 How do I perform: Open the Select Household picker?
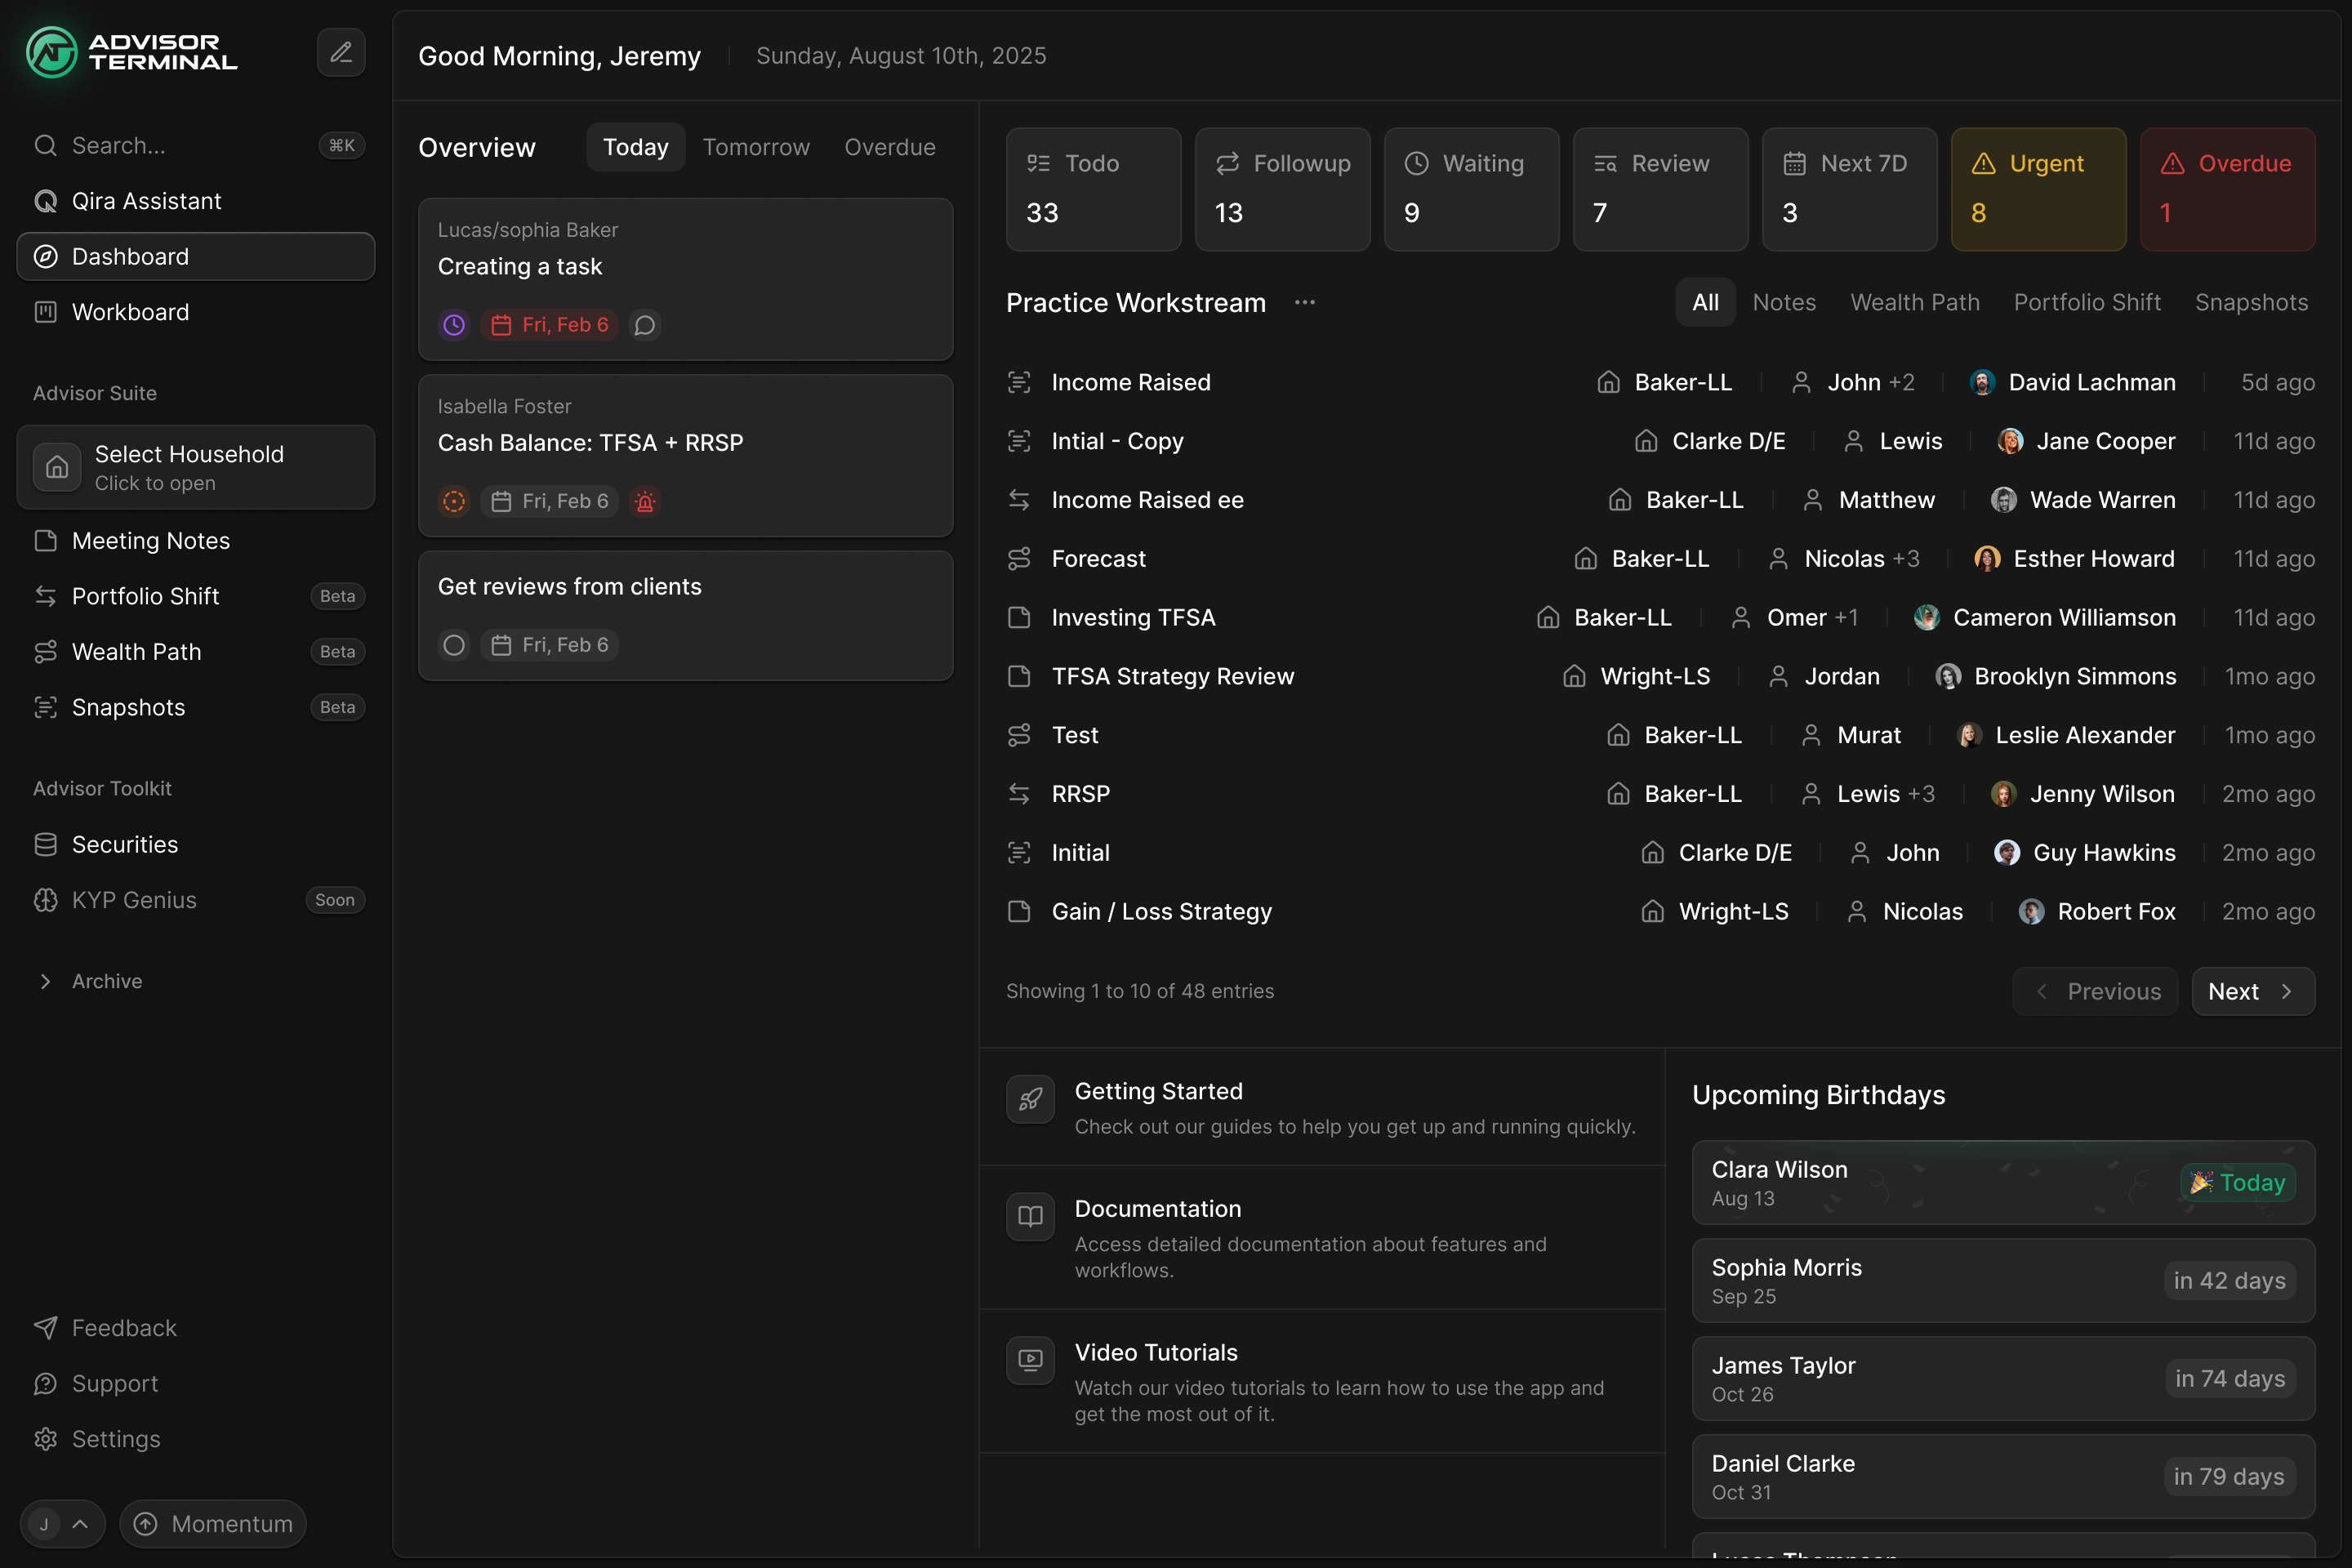[196, 467]
